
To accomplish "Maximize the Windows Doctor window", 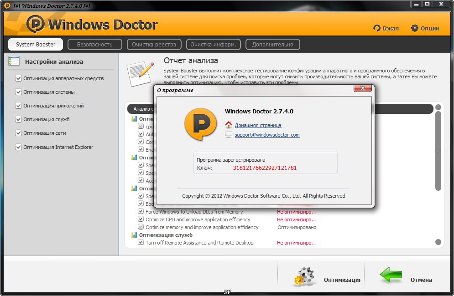I will tap(427, 5).
